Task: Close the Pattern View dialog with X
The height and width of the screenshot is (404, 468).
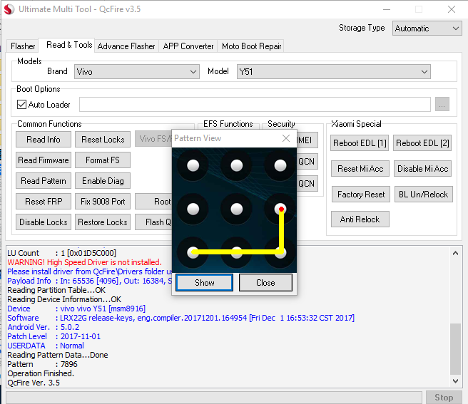Action: pyautogui.click(x=286, y=138)
